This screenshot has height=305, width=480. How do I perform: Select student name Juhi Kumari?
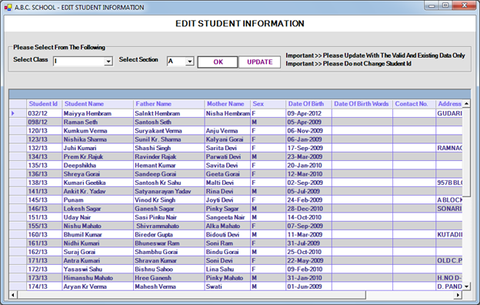[98, 148]
